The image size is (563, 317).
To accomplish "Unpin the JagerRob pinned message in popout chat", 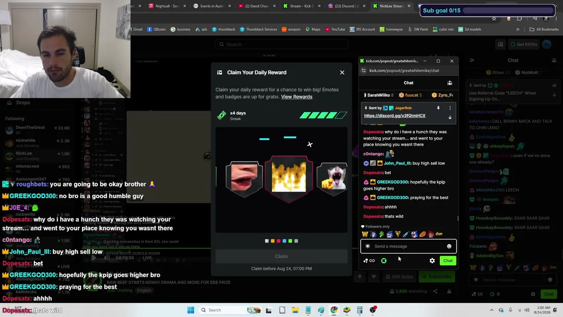I will tap(438, 108).
